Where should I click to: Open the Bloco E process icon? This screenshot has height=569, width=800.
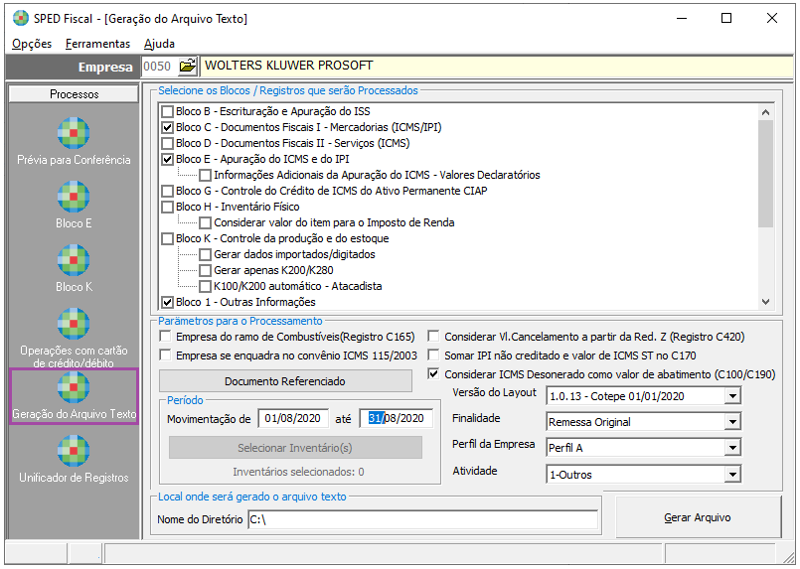[x=74, y=197]
